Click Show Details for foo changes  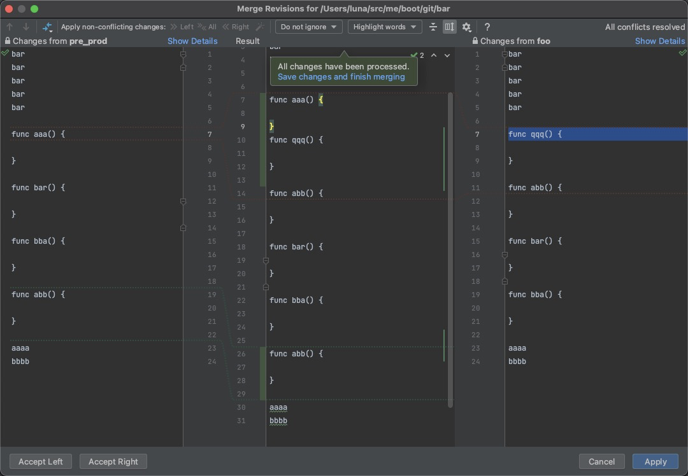[x=659, y=41]
